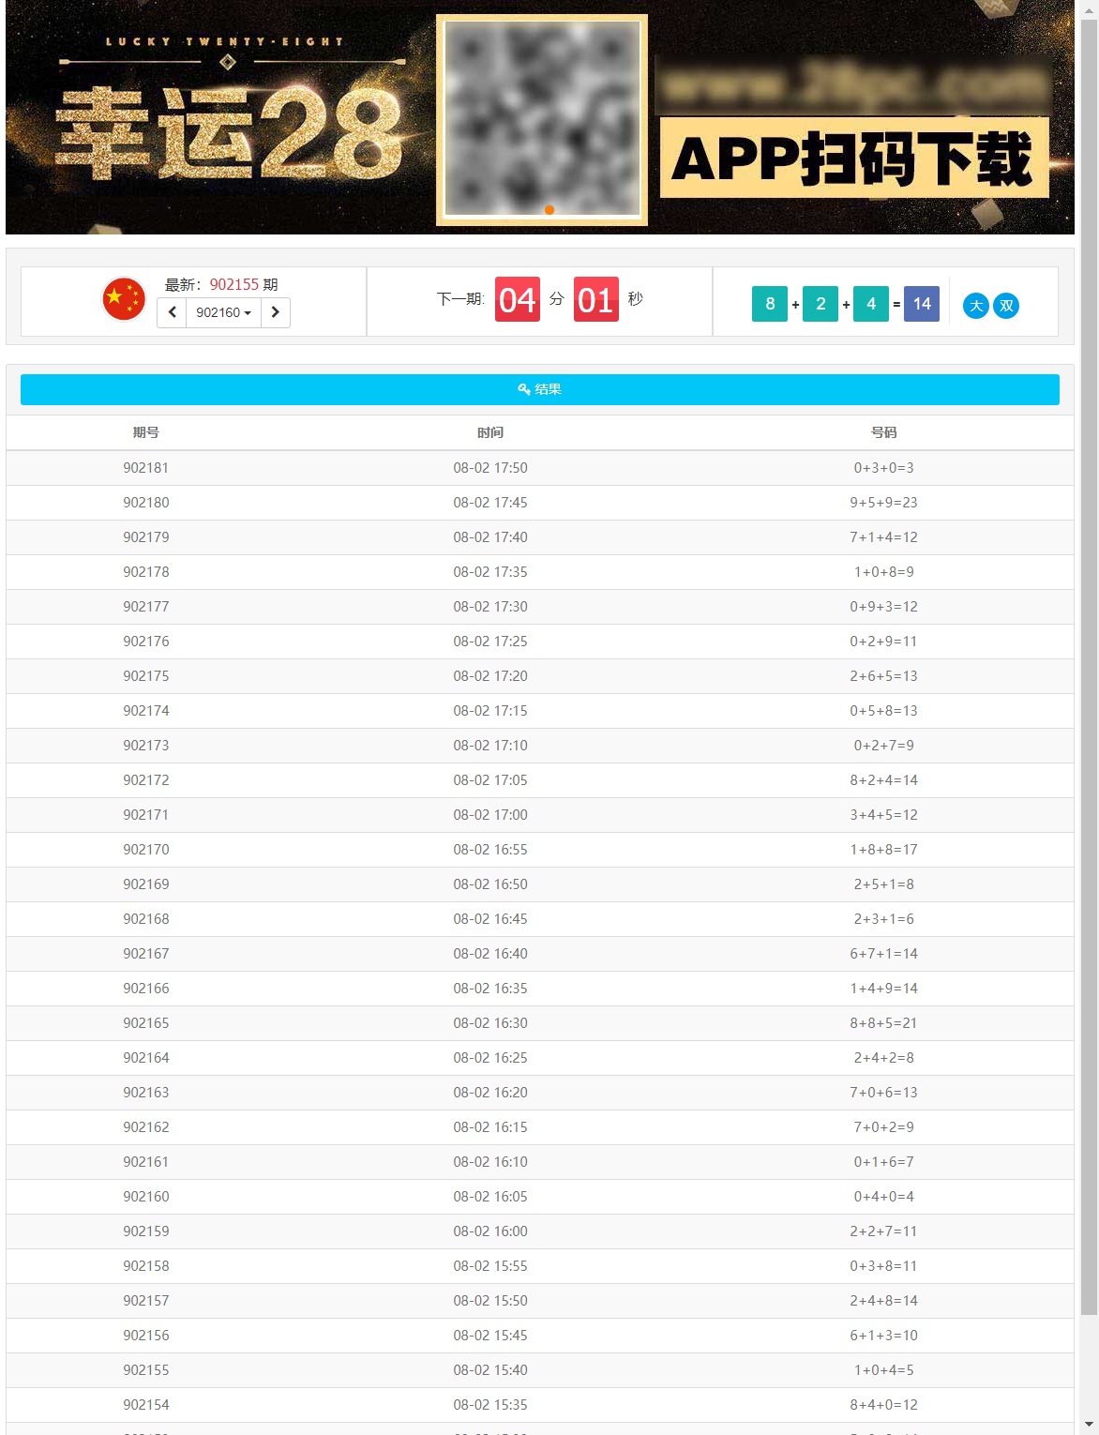Select period row 902180

pos(540,503)
